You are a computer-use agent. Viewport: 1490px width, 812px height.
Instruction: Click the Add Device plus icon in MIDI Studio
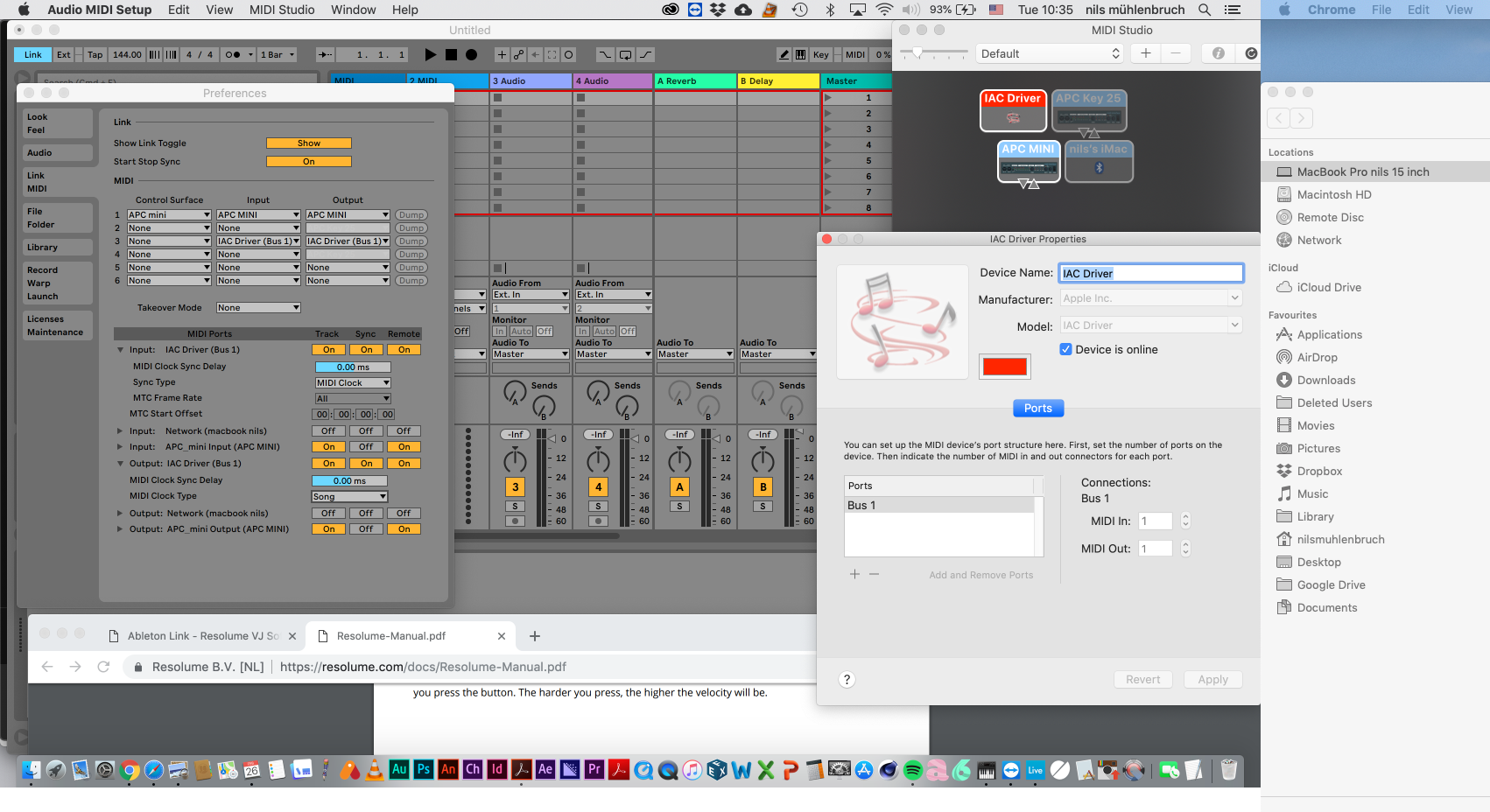click(1145, 53)
